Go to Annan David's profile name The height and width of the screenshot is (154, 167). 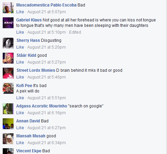pos(28,121)
